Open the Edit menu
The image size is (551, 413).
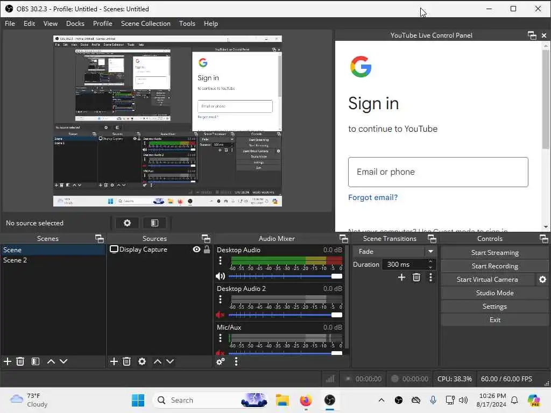pyautogui.click(x=29, y=24)
